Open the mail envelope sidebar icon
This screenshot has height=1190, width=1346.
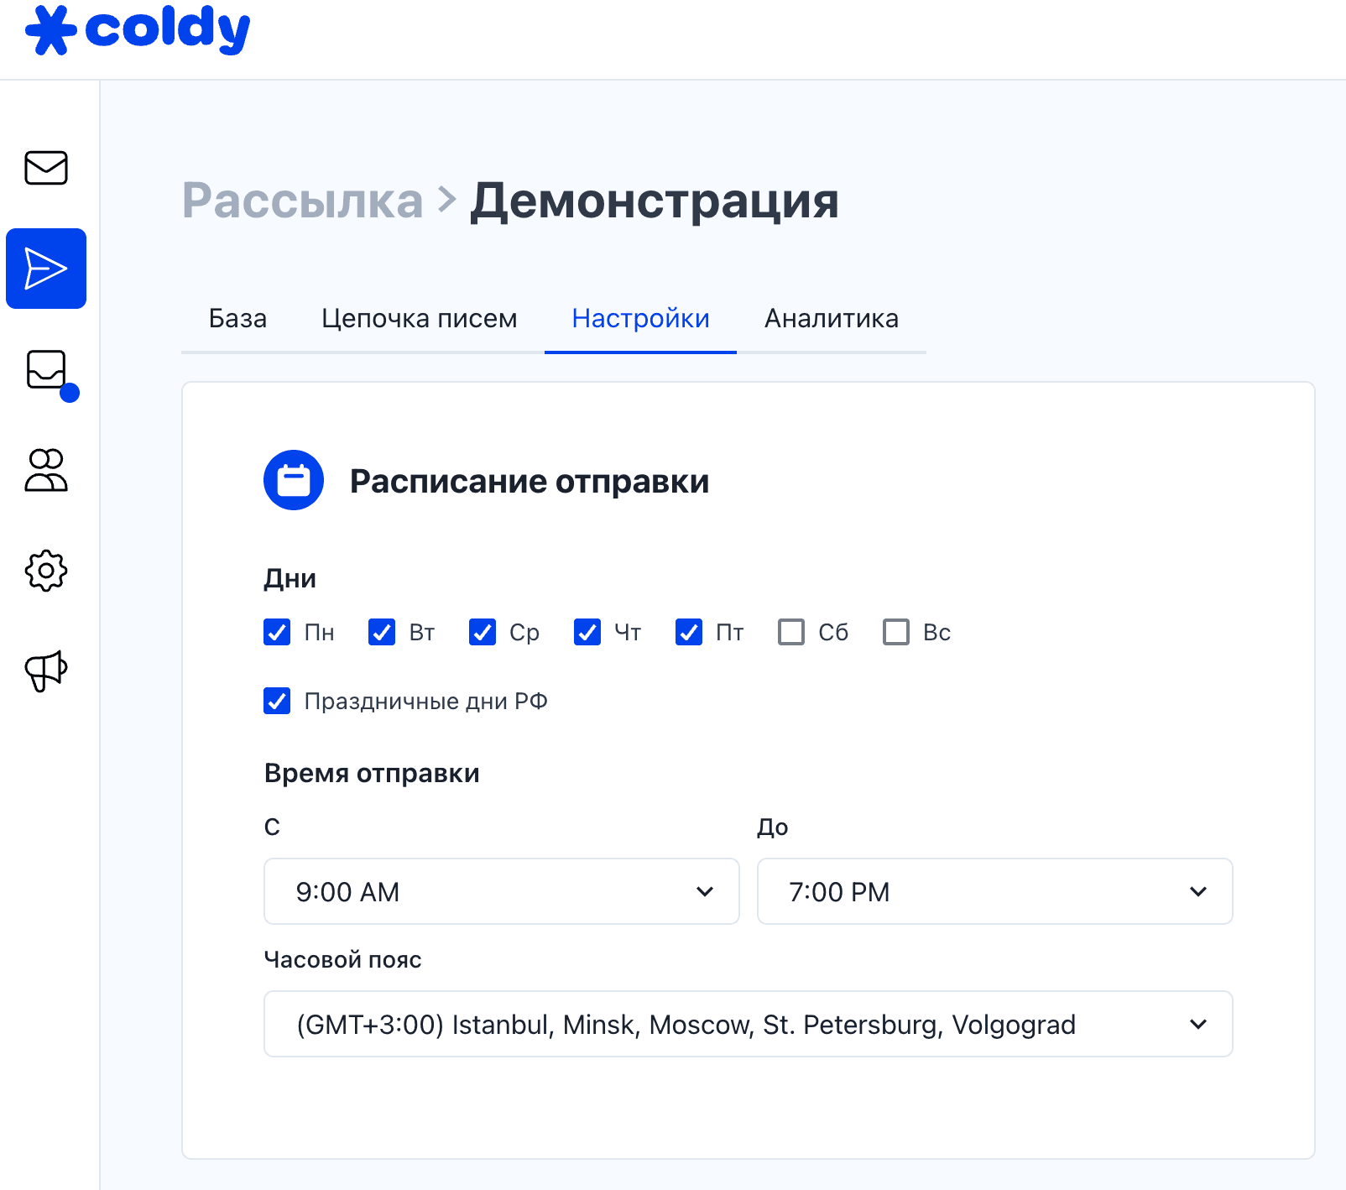tap(46, 168)
